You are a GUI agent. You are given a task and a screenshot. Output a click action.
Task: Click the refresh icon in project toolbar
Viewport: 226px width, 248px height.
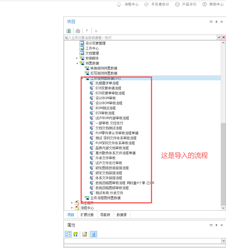(69, 31)
